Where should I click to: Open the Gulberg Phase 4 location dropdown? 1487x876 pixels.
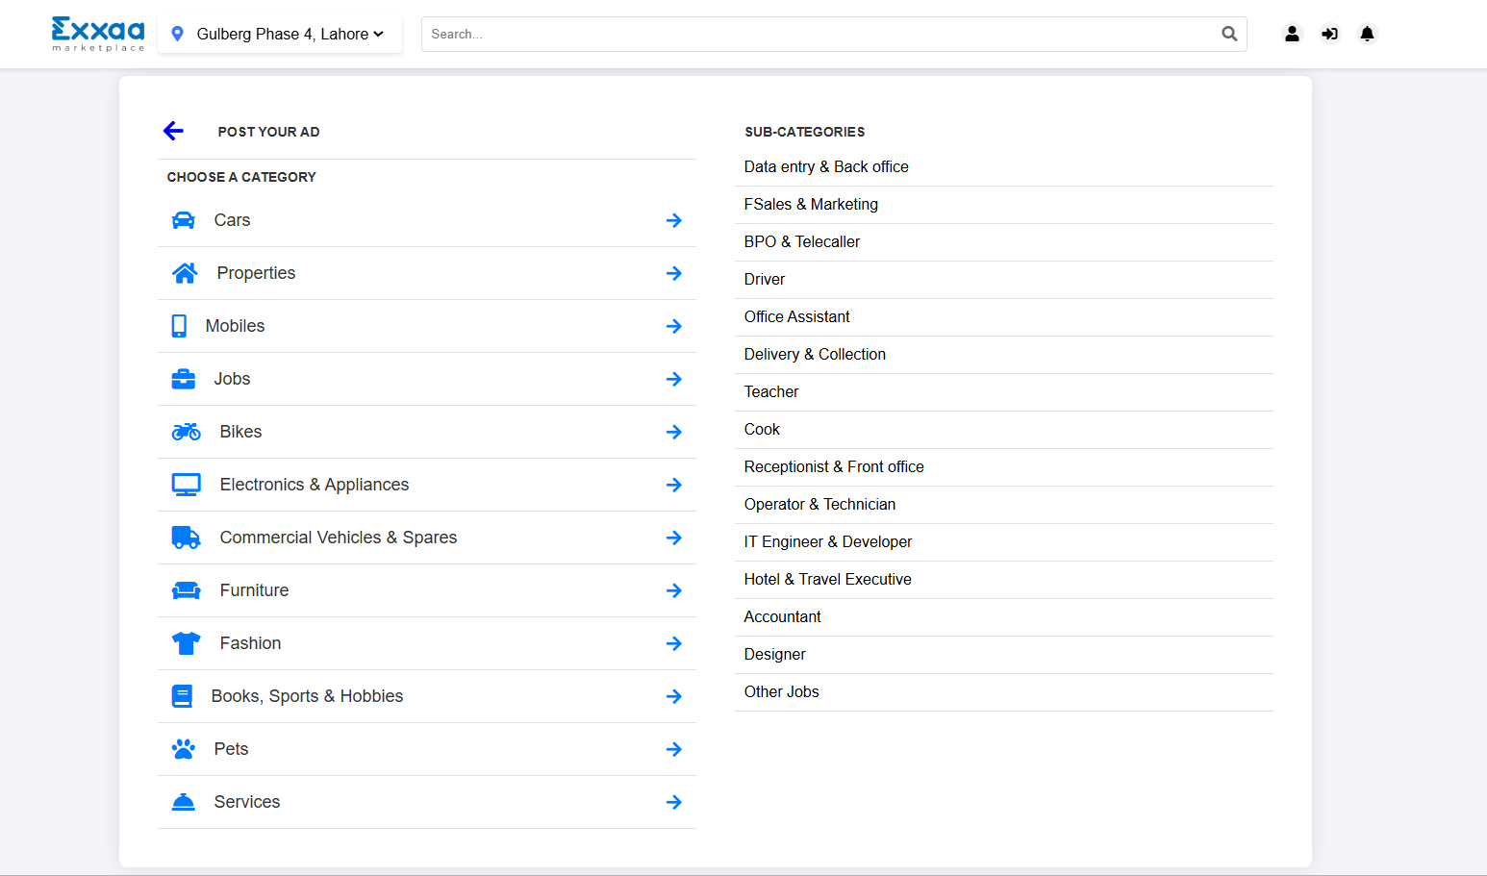(x=280, y=34)
